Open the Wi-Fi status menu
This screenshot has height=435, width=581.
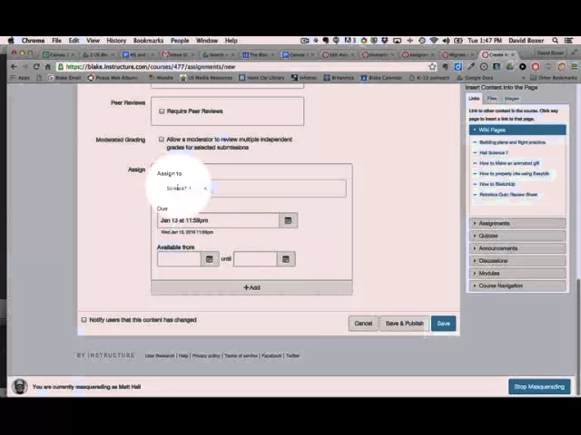point(434,41)
